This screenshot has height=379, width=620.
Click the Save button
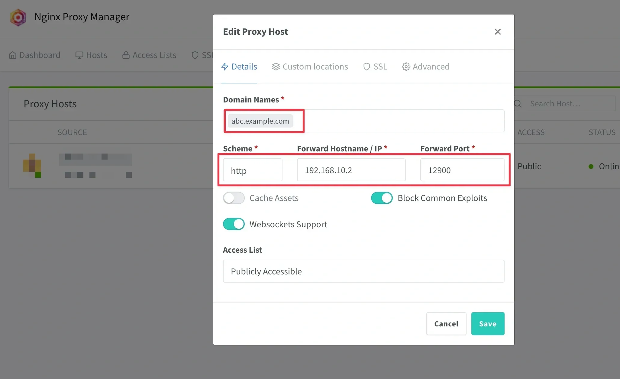point(488,324)
